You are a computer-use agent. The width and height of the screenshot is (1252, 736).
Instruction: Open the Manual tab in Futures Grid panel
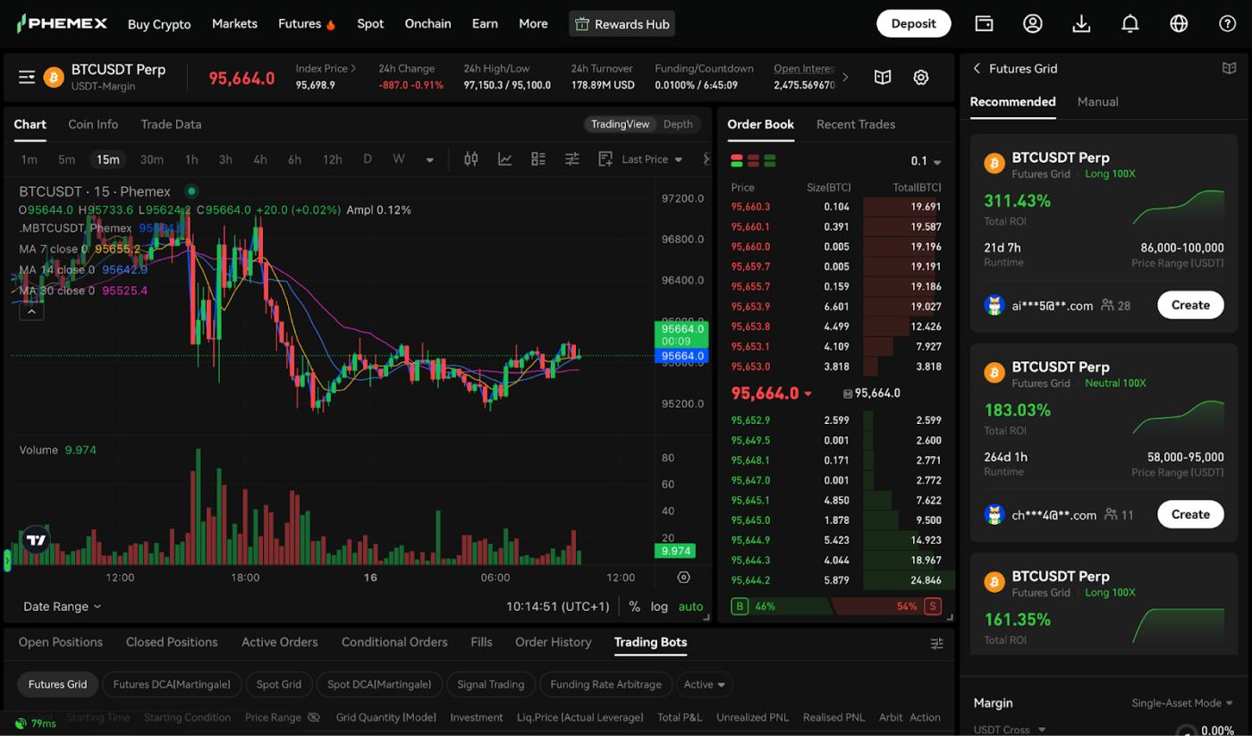(1097, 101)
